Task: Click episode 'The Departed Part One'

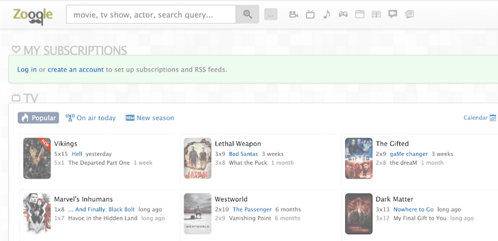Action: (99, 163)
